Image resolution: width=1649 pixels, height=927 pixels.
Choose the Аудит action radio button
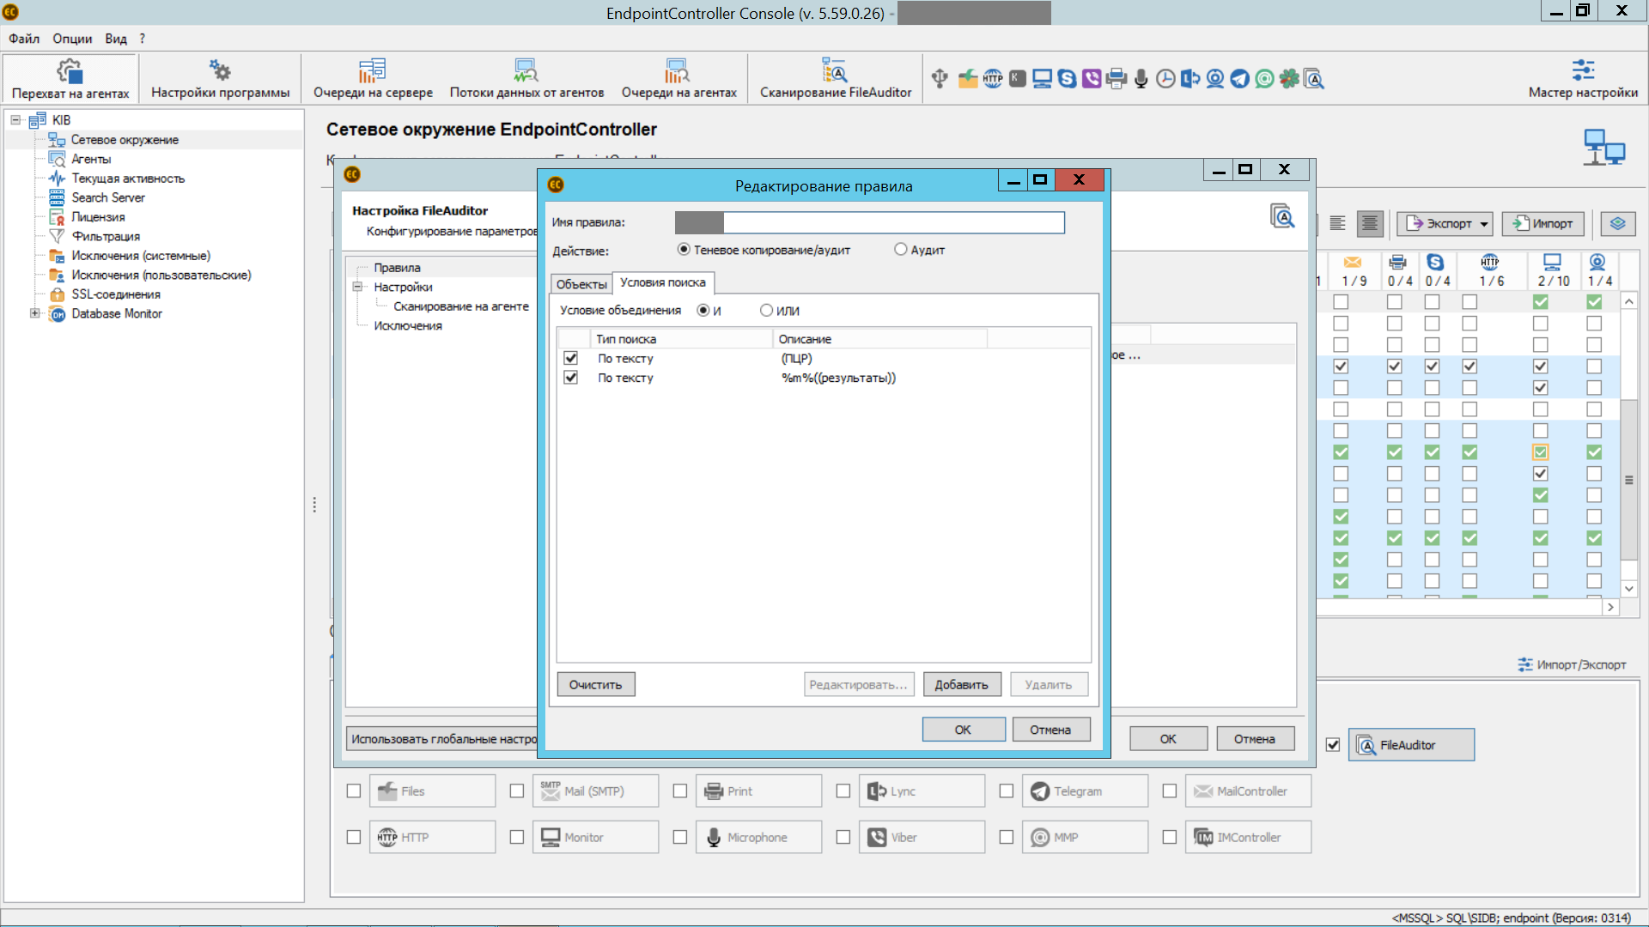[900, 250]
